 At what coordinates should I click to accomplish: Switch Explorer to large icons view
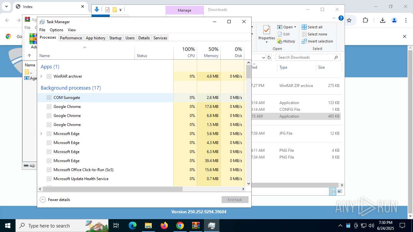coord(339,192)
